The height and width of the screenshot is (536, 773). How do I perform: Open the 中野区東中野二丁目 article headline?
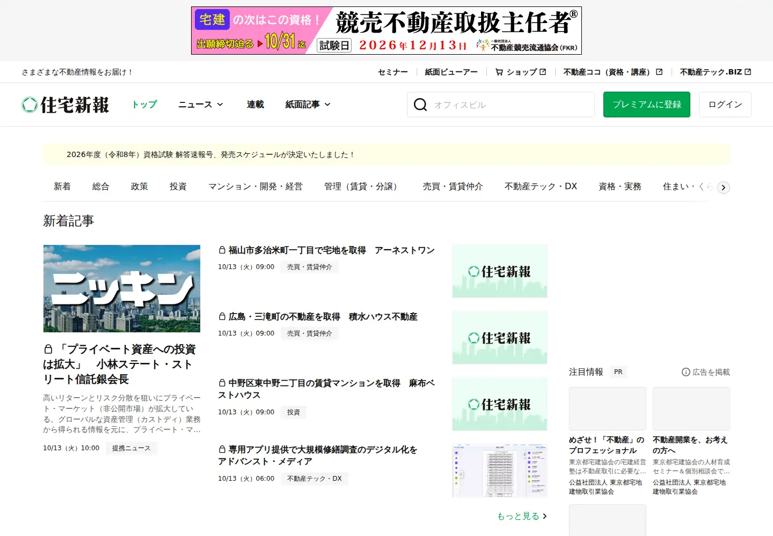point(326,389)
